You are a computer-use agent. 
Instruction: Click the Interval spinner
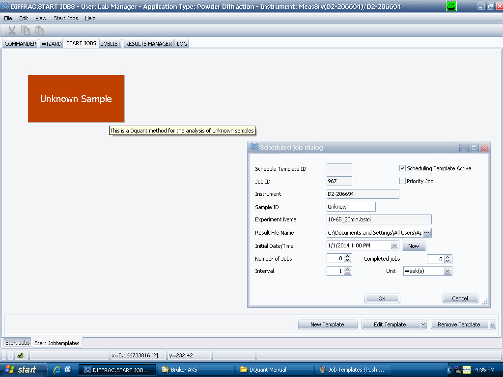[347, 271]
